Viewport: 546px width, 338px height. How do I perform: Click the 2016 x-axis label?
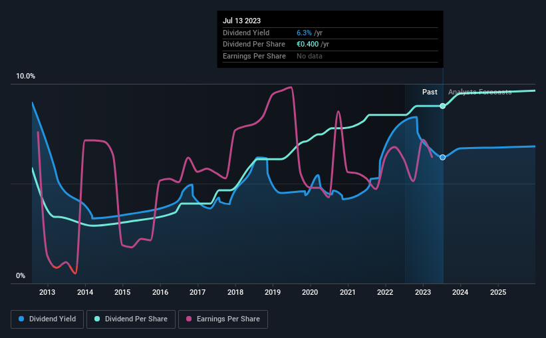(160, 292)
